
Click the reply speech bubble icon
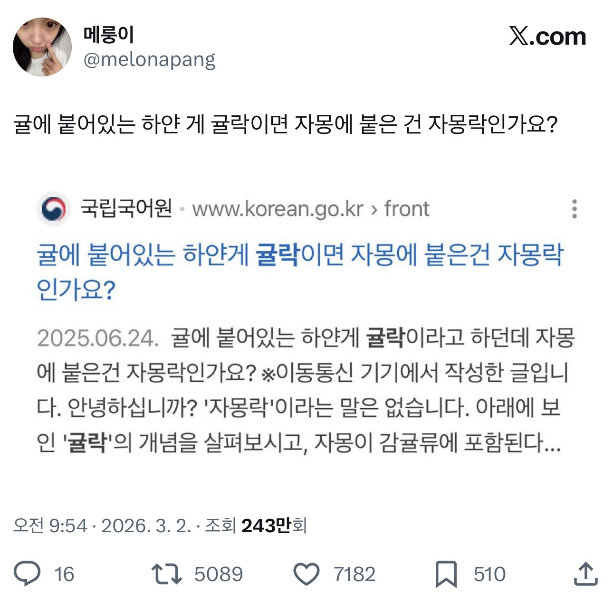pos(27,573)
